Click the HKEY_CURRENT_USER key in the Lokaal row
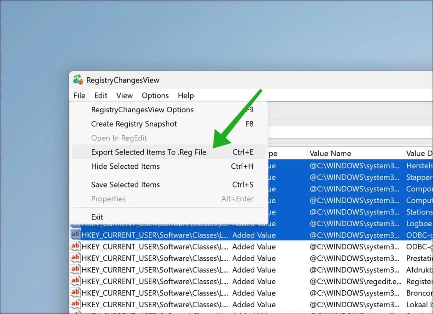This screenshot has height=314, width=433. coord(155,304)
